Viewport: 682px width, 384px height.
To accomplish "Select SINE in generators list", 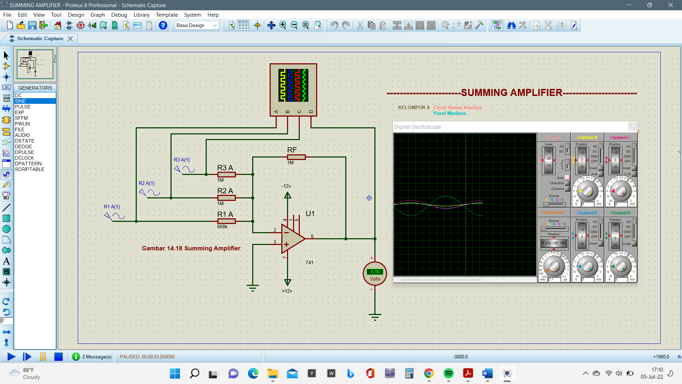I will tap(21, 101).
